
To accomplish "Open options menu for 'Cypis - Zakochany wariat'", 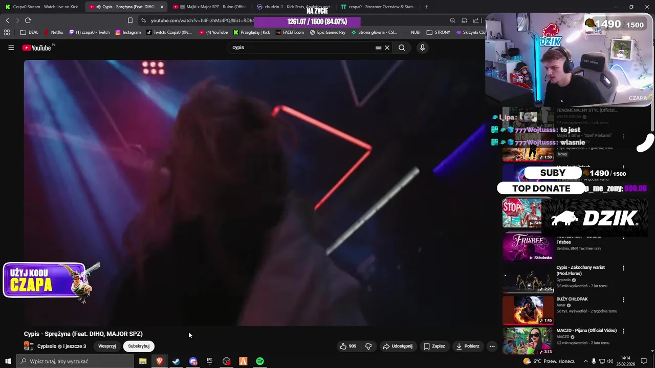I will [x=623, y=268].
